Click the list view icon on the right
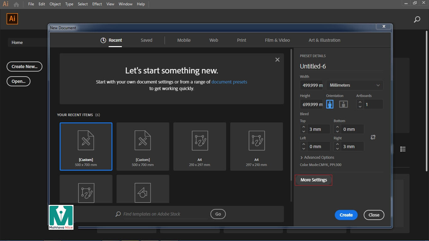Screen dimensions: 429x241 [403, 149]
